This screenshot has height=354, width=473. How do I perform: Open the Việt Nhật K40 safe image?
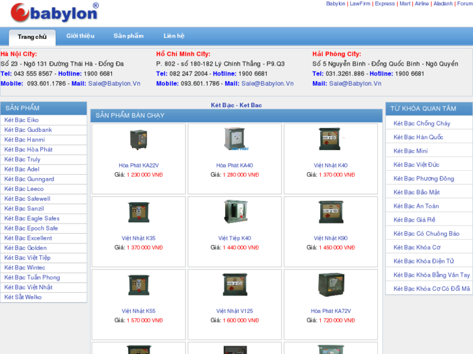pyautogui.click(x=331, y=139)
